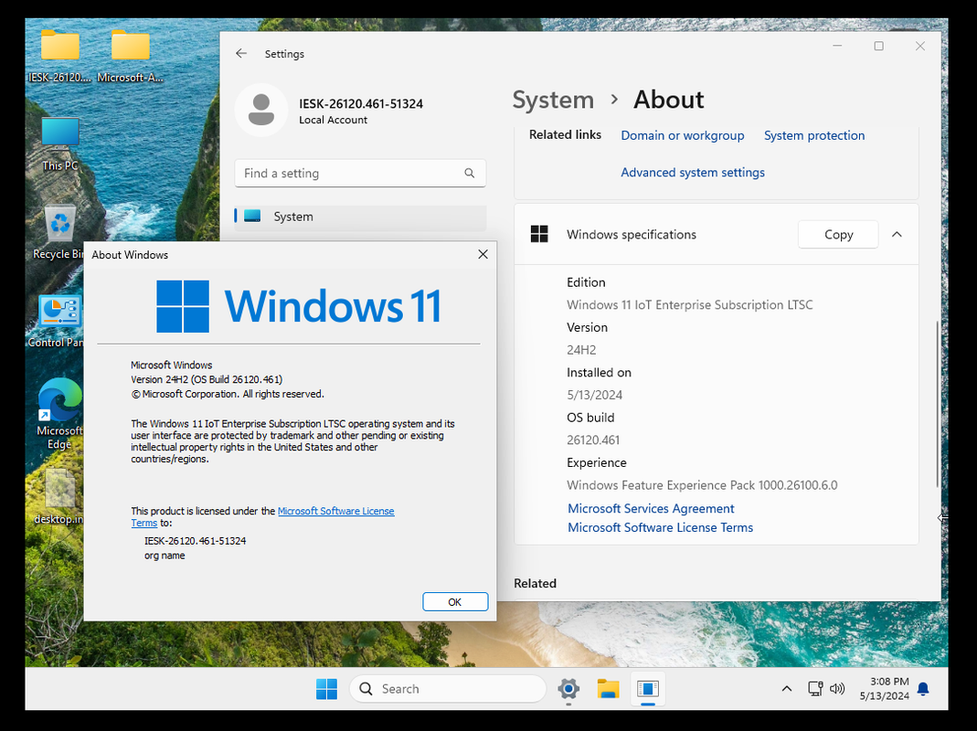The width and height of the screenshot is (977, 731).
Task: Close the Settings window
Action: [919, 46]
